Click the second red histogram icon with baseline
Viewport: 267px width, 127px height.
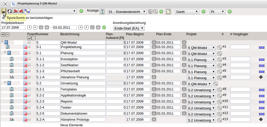21,11
